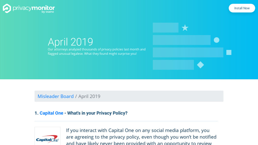The width and height of the screenshot is (258, 145).
Task: Open the Misleader Board breadcrumb link
Action: coord(56,96)
